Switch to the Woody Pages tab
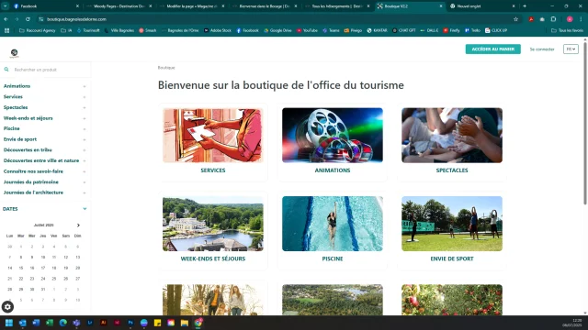Screen dimensions: 588x330 point(119,6)
